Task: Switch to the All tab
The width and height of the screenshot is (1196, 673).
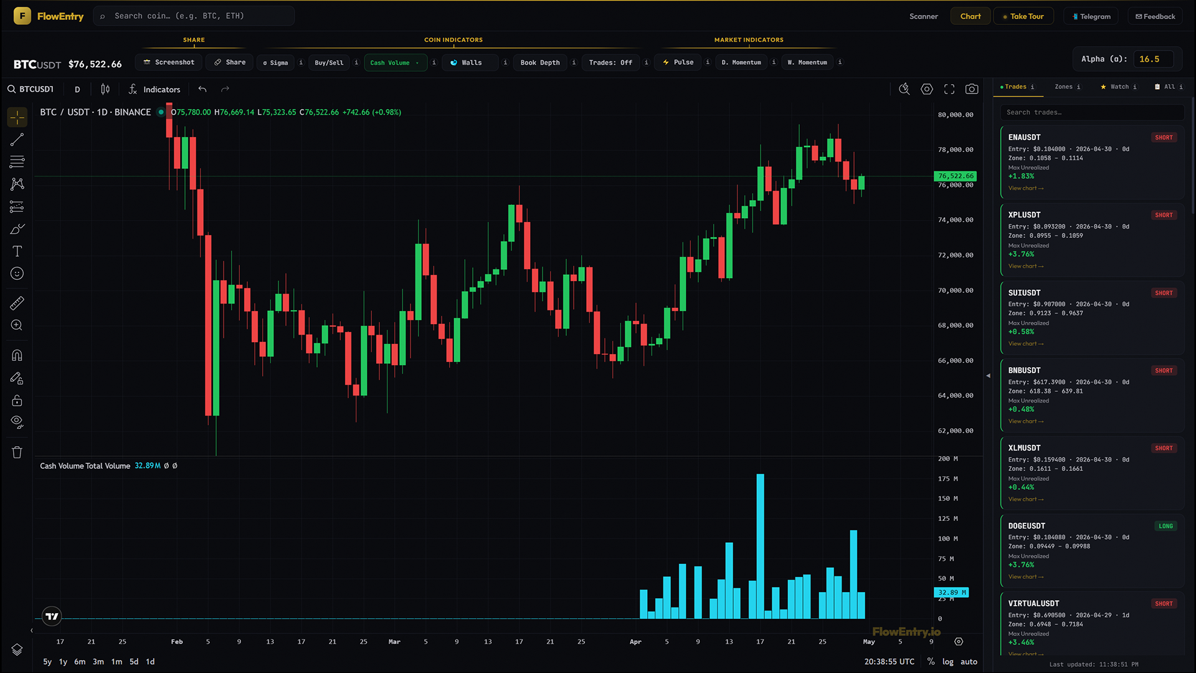Action: point(1169,87)
